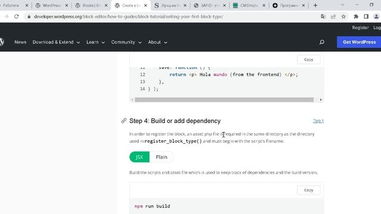Viewport: 381px width, 214px height.
Task: Open the Chrome profile avatar icon
Action: (376, 17)
